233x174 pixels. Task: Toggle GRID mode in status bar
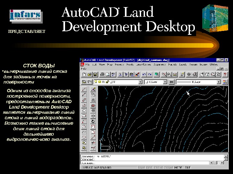click(x=150, y=168)
